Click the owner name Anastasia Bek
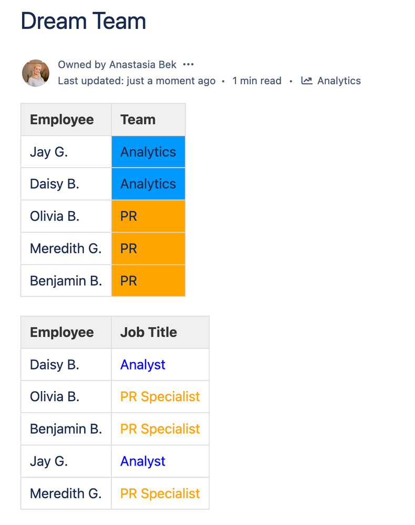415x525 pixels. tap(143, 65)
